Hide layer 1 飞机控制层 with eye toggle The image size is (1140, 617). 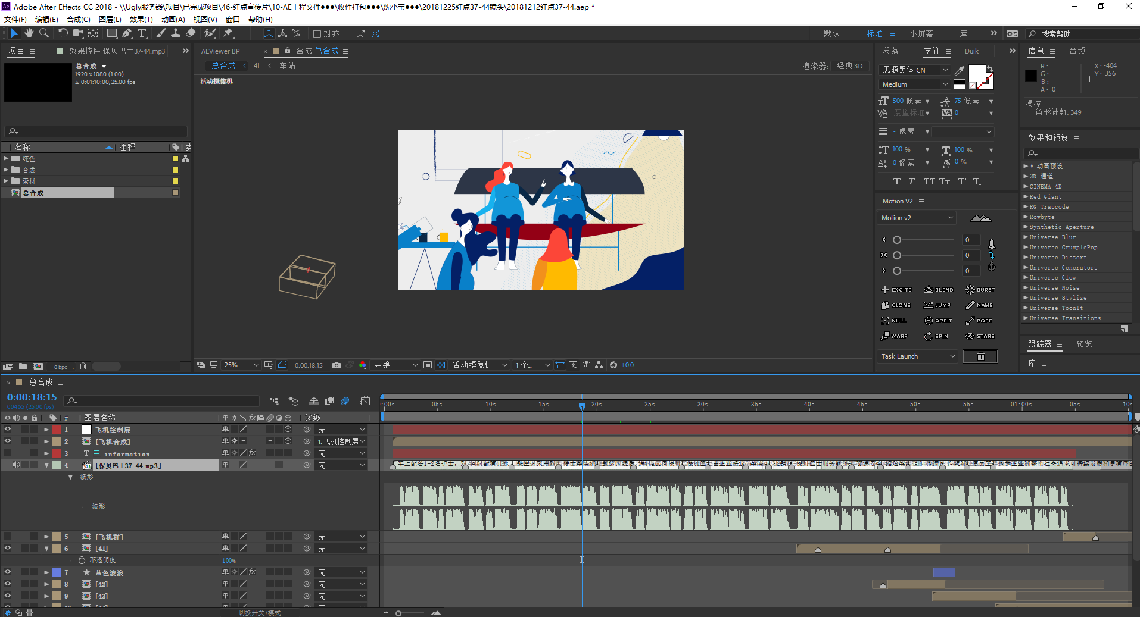[x=8, y=429]
